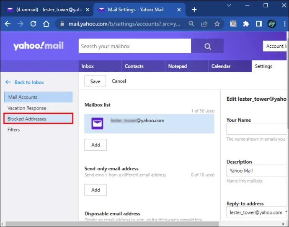Switch to the (4 unread) lester_tower browser tab
The width and height of the screenshot is (289, 227).
tap(47, 10)
